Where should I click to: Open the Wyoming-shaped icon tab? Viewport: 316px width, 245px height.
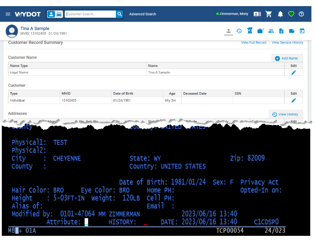point(250,31)
